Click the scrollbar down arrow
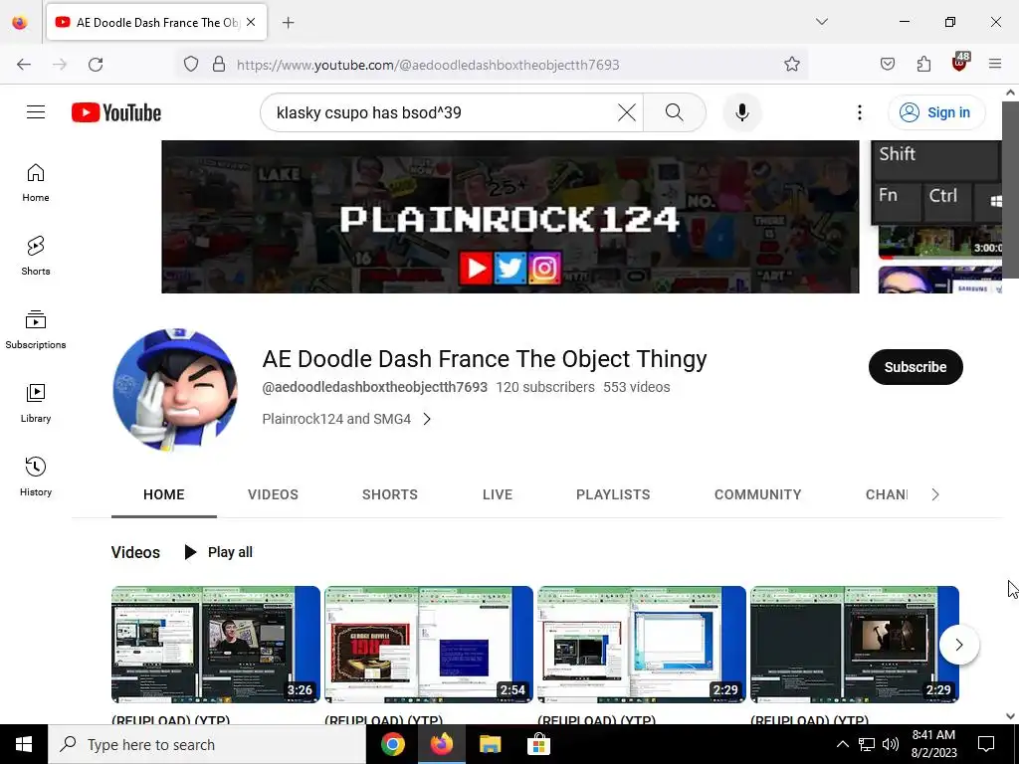1019x764 pixels. (x=1010, y=716)
